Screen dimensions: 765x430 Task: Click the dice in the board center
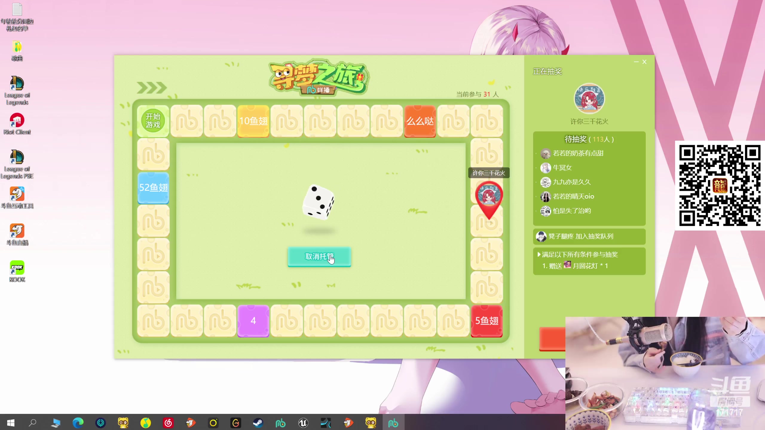point(319,202)
